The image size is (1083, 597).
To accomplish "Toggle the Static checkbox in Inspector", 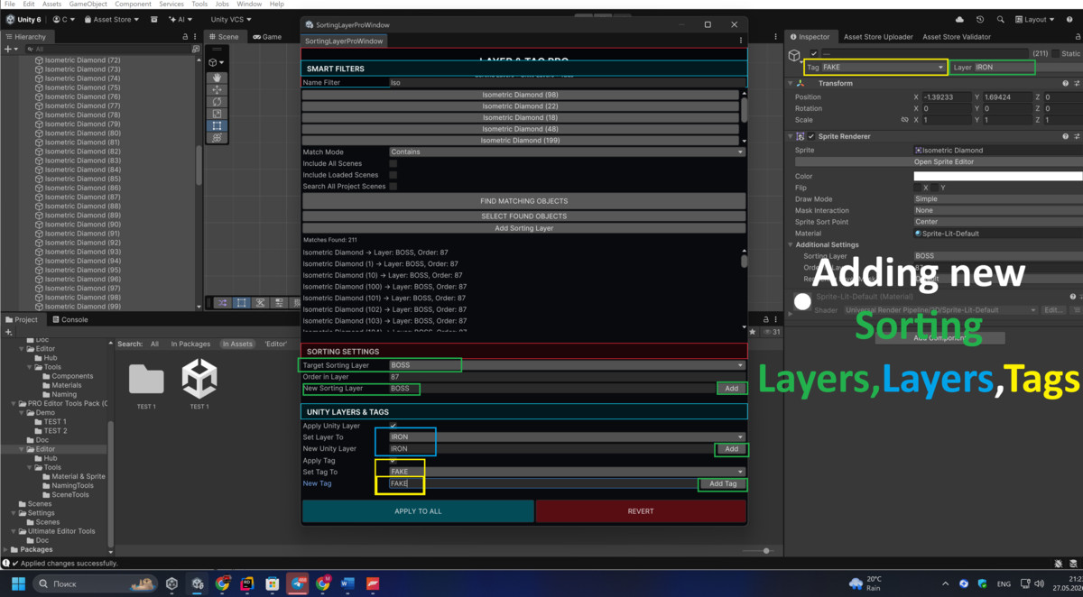I will (1055, 54).
